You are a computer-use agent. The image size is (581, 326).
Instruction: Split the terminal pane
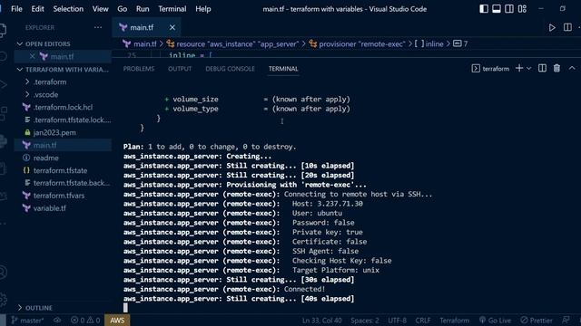542,69
